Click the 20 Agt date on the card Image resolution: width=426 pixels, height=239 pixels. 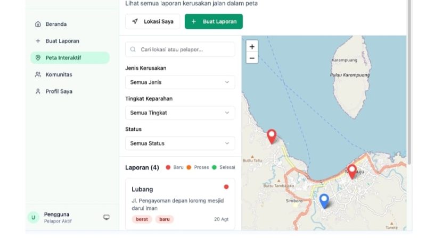(x=221, y=219)
